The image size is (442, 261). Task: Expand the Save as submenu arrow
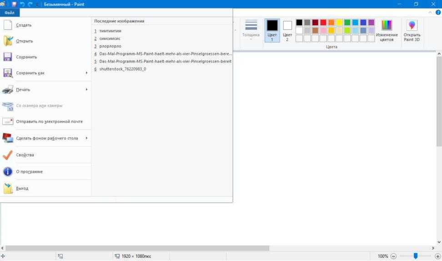pyautogui.click(x=86, y=73)
